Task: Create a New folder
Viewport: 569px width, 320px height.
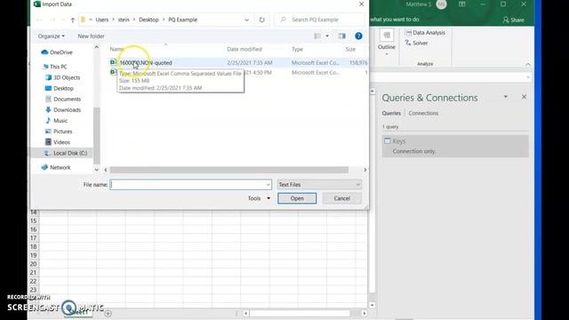Action: [x=91, y=36]
